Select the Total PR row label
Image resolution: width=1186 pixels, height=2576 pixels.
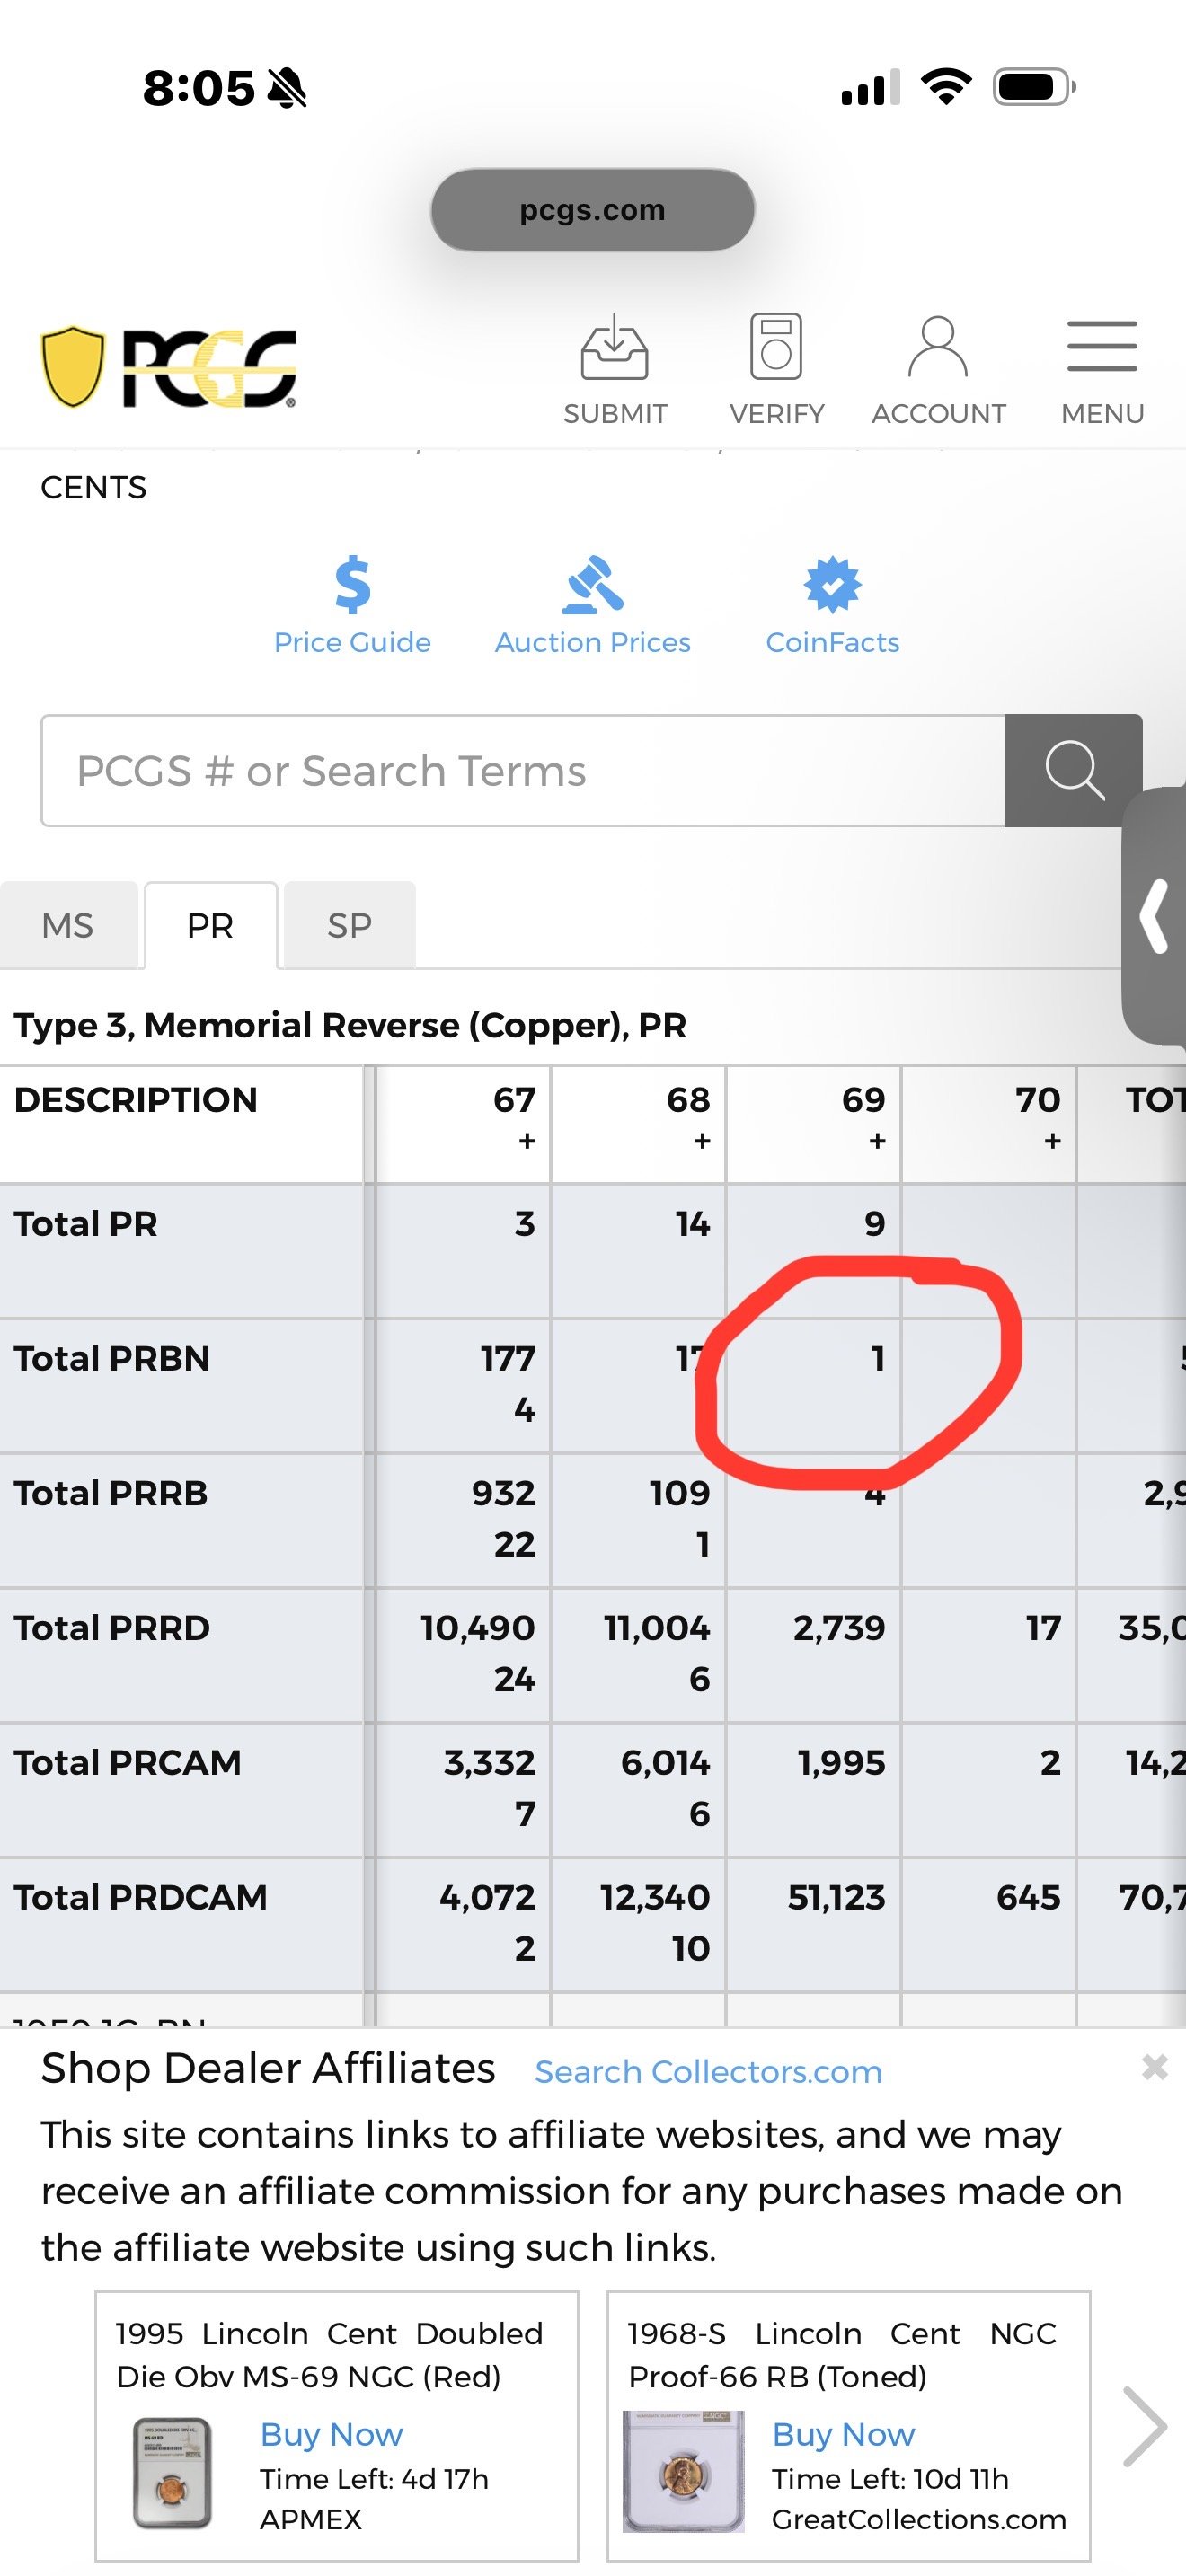[86, 1224]
